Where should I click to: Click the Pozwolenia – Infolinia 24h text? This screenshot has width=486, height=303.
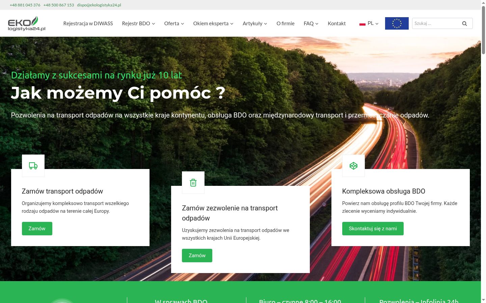[x=419, y=301]
